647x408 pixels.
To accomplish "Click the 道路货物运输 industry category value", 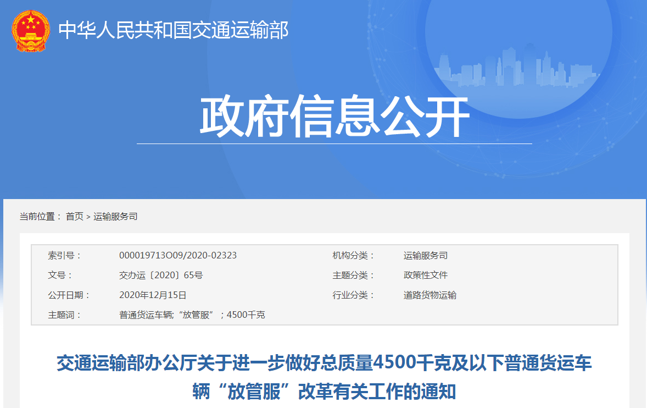I will [x=430, y=295].
